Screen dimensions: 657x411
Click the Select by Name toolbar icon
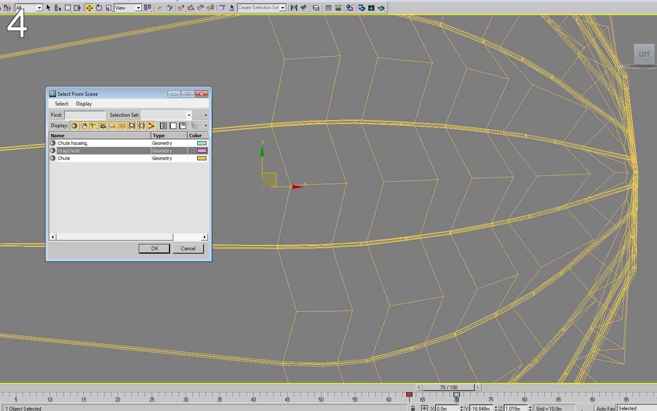[x=58, y=8]
